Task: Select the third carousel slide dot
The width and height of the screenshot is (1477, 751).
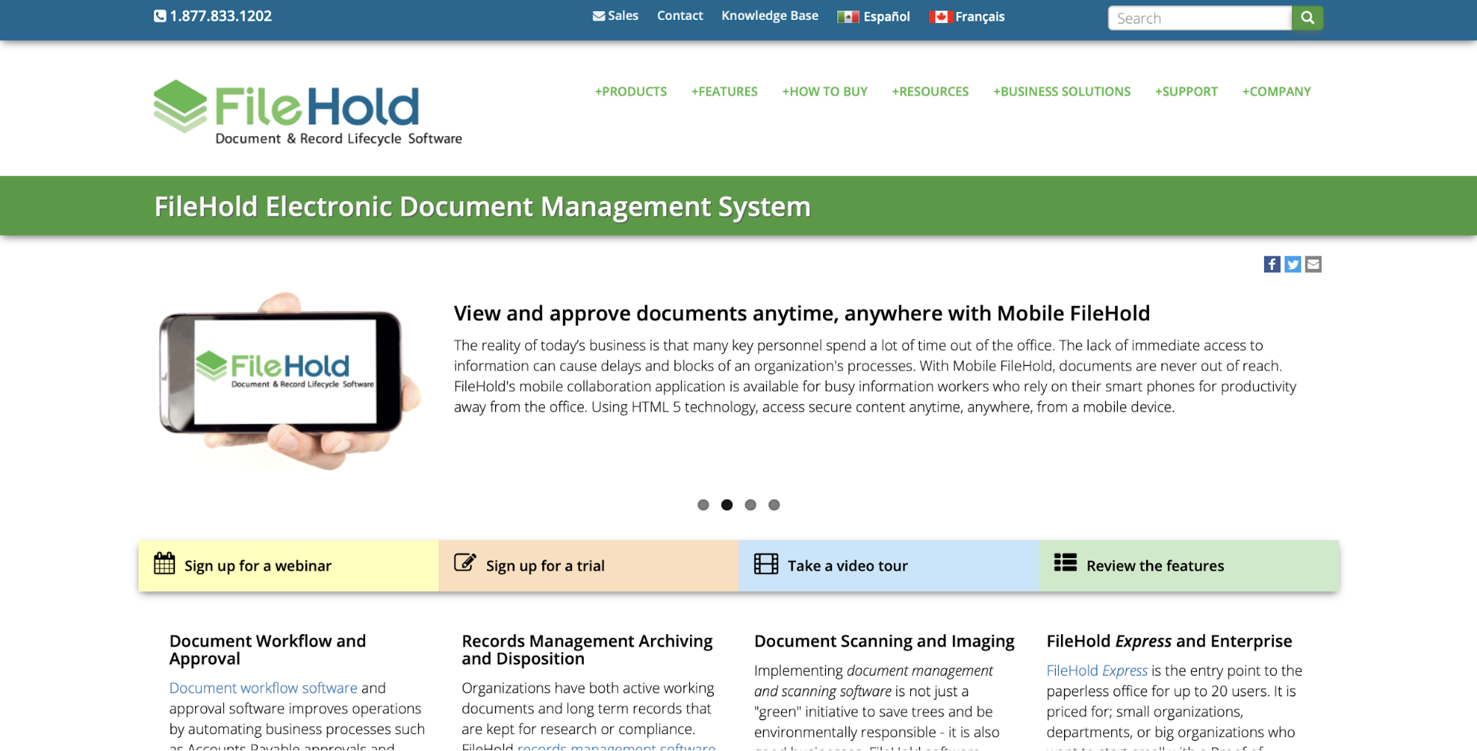Action: (x=751, y=505)
